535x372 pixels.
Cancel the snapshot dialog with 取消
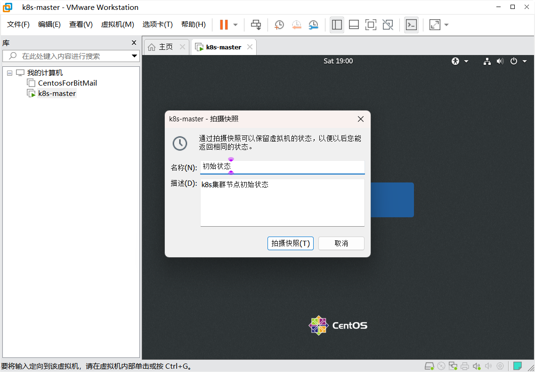point(341,243)
